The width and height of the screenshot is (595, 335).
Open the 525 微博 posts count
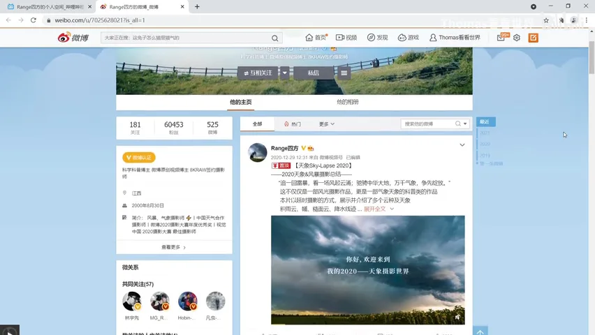[212, 128]
